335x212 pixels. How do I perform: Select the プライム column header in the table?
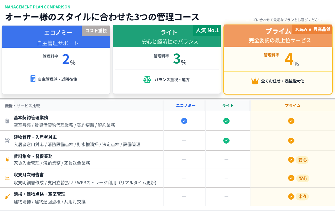[x=293, y=106]
